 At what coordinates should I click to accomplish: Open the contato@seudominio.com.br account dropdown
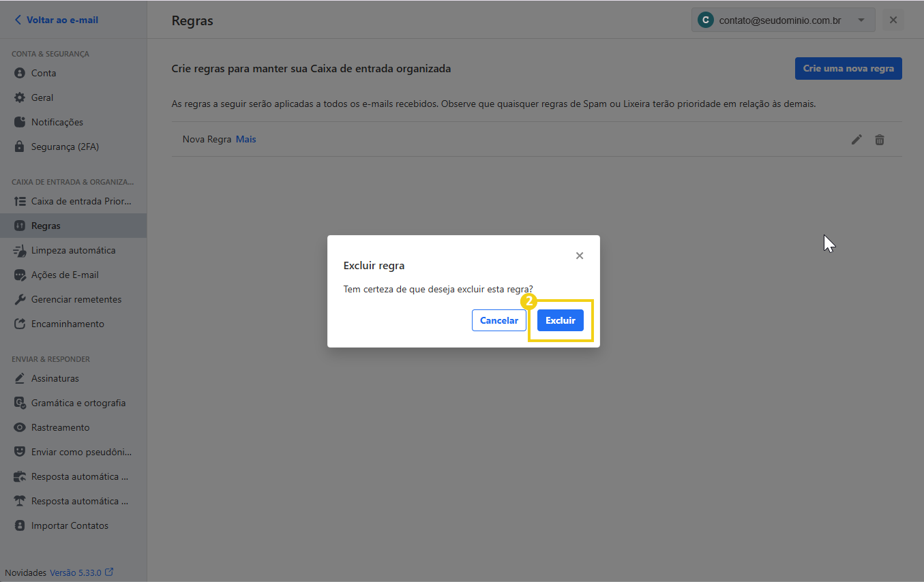tap(783, 20)
